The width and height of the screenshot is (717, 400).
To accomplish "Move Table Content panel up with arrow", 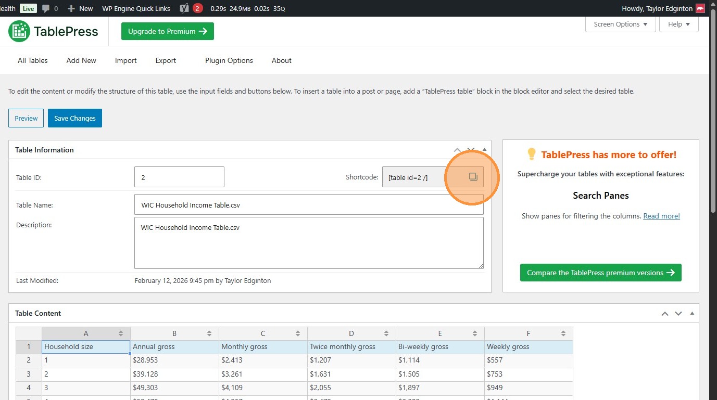I will coord(665,313).
